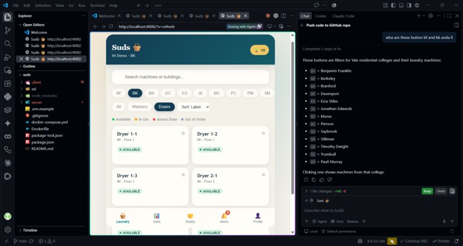
Task: Focus the Search machines or buildings field
Action: (191, 77)
